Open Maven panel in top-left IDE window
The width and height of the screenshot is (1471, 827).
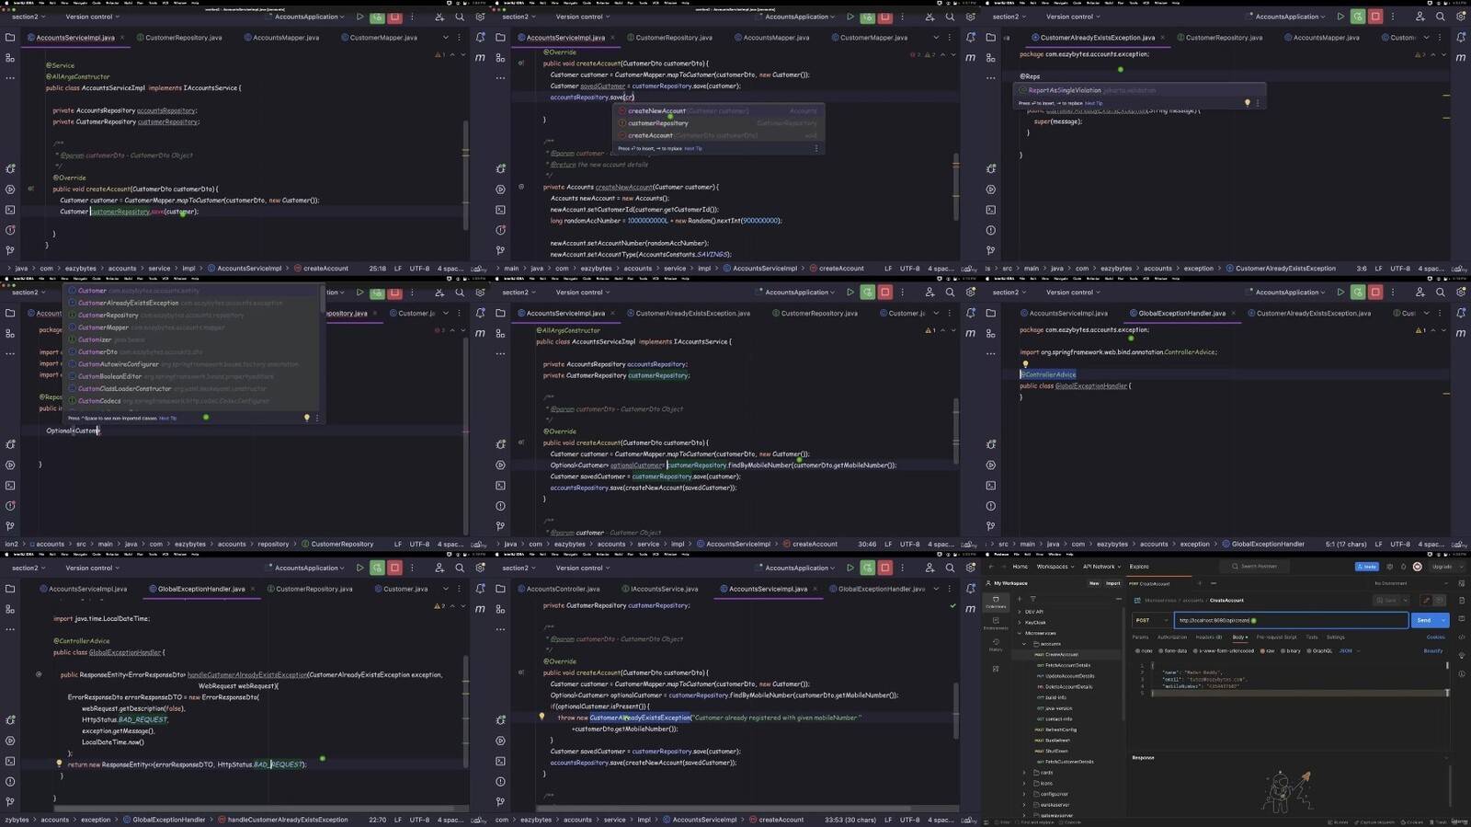pyautogui.click(x=480, y=57)
